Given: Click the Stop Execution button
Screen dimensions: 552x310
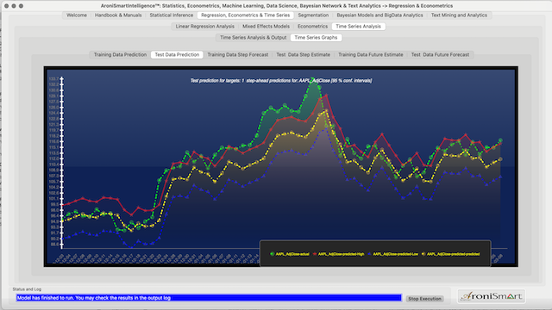Looking at the screenshot, I should click(424, 299).
